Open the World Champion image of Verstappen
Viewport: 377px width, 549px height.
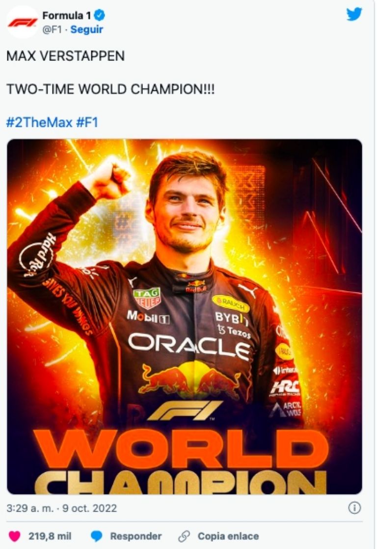[188, 319]
